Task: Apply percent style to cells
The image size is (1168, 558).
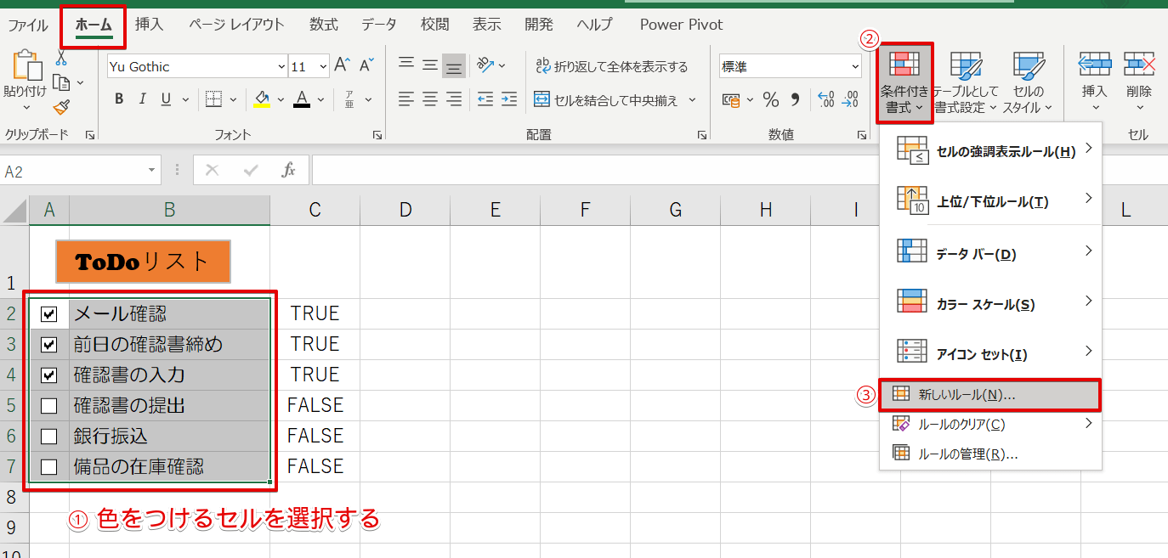Action: (x=771, y=100)
